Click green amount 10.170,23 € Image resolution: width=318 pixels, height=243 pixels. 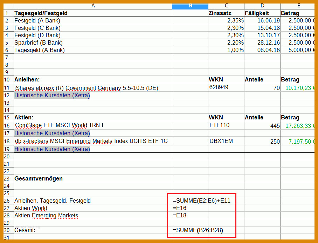coord(298,88)
